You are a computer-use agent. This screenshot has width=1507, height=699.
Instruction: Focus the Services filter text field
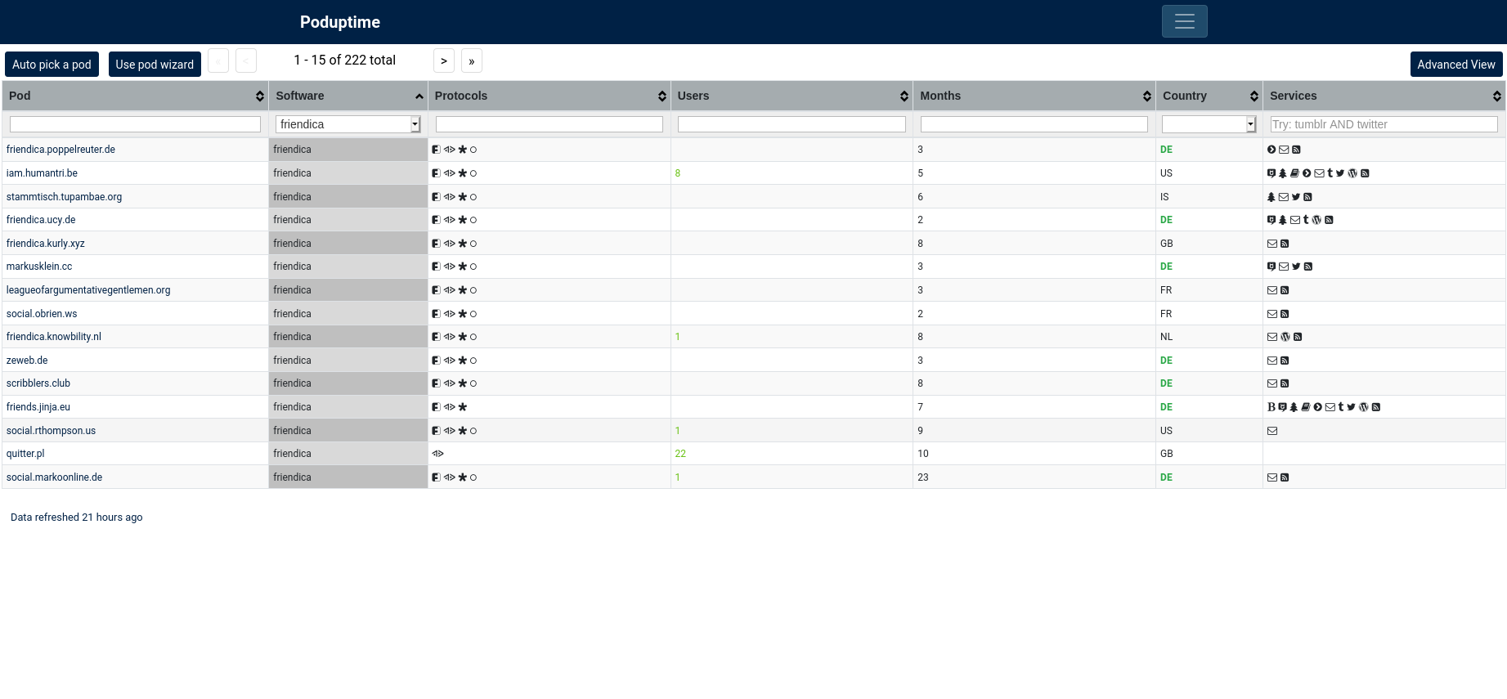[x=1384, y=124]
